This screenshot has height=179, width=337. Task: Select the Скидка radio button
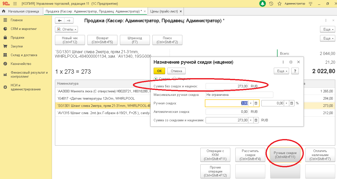point(156,79)
